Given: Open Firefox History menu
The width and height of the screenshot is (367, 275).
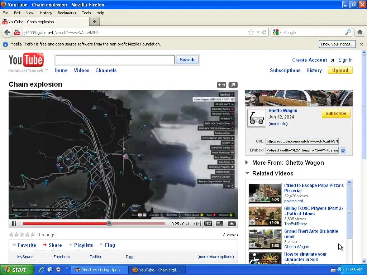Looking at the screenshot, I should [46, 13].
